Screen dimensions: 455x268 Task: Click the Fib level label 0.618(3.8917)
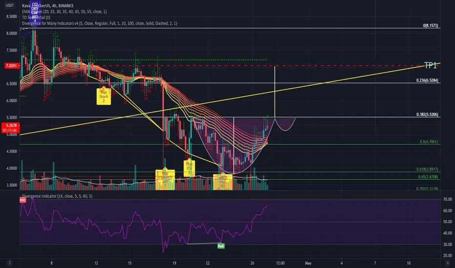(x=427, y=169)
